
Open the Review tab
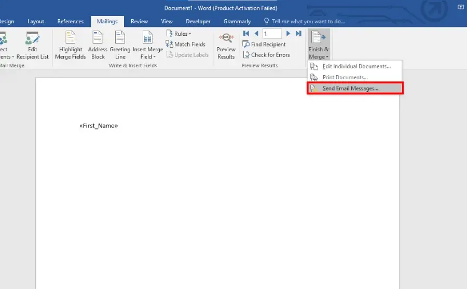139,21
